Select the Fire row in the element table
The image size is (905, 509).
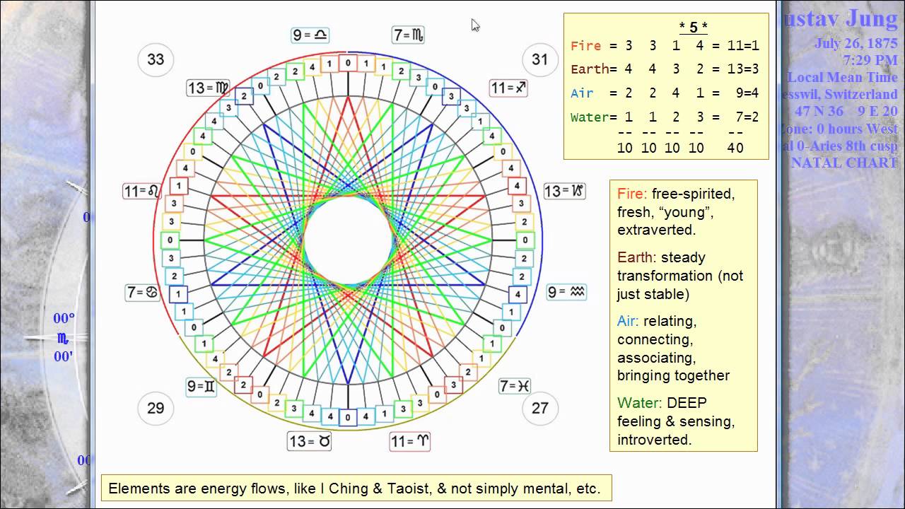coord(665,46)
